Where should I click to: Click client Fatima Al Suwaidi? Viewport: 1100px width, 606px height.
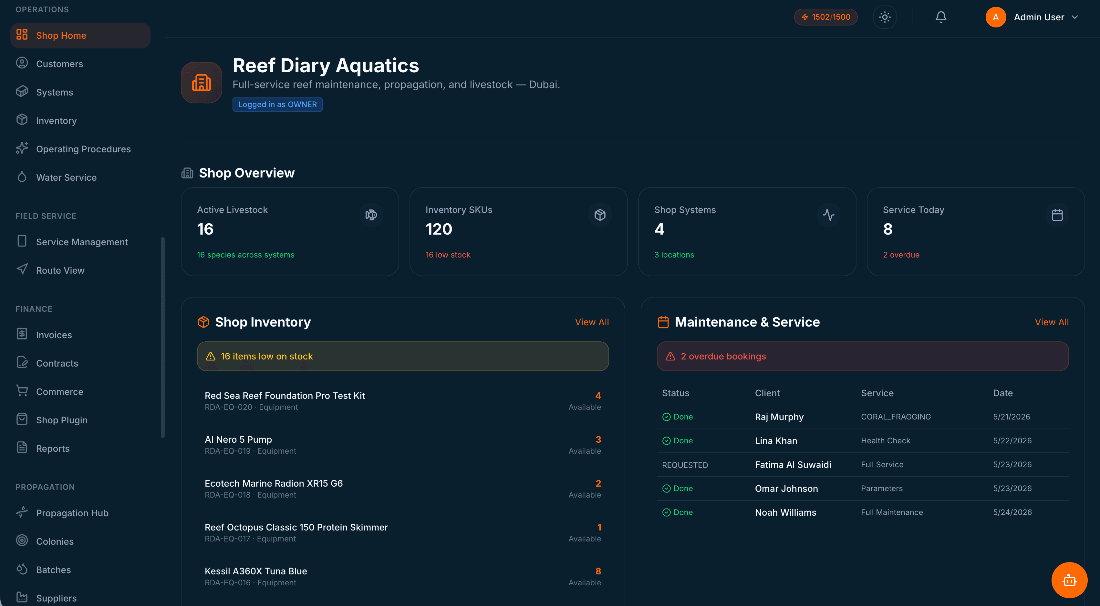(x=793, y=465)
